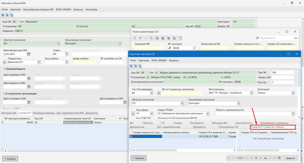Open calendar for Дата отправки в МК
304x163 pixels.
28,102
